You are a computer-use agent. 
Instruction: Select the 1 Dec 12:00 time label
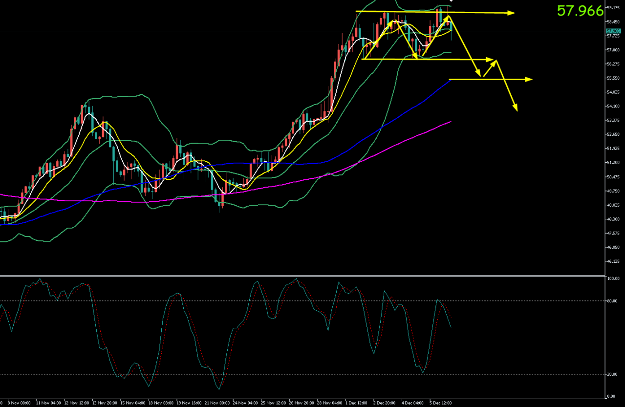tap(356, 403)
